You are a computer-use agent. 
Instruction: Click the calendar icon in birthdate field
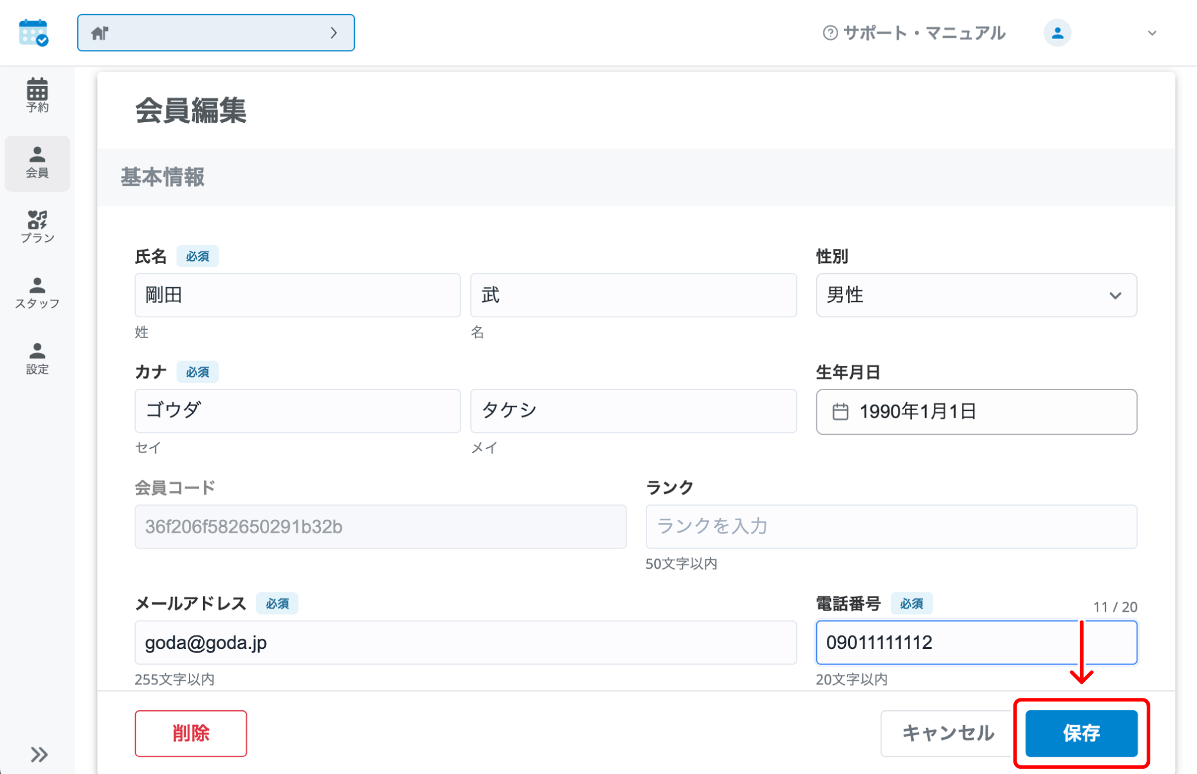pos(840,412)
